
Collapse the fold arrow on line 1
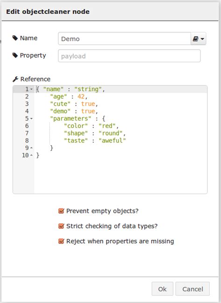[x=31, y=89]
